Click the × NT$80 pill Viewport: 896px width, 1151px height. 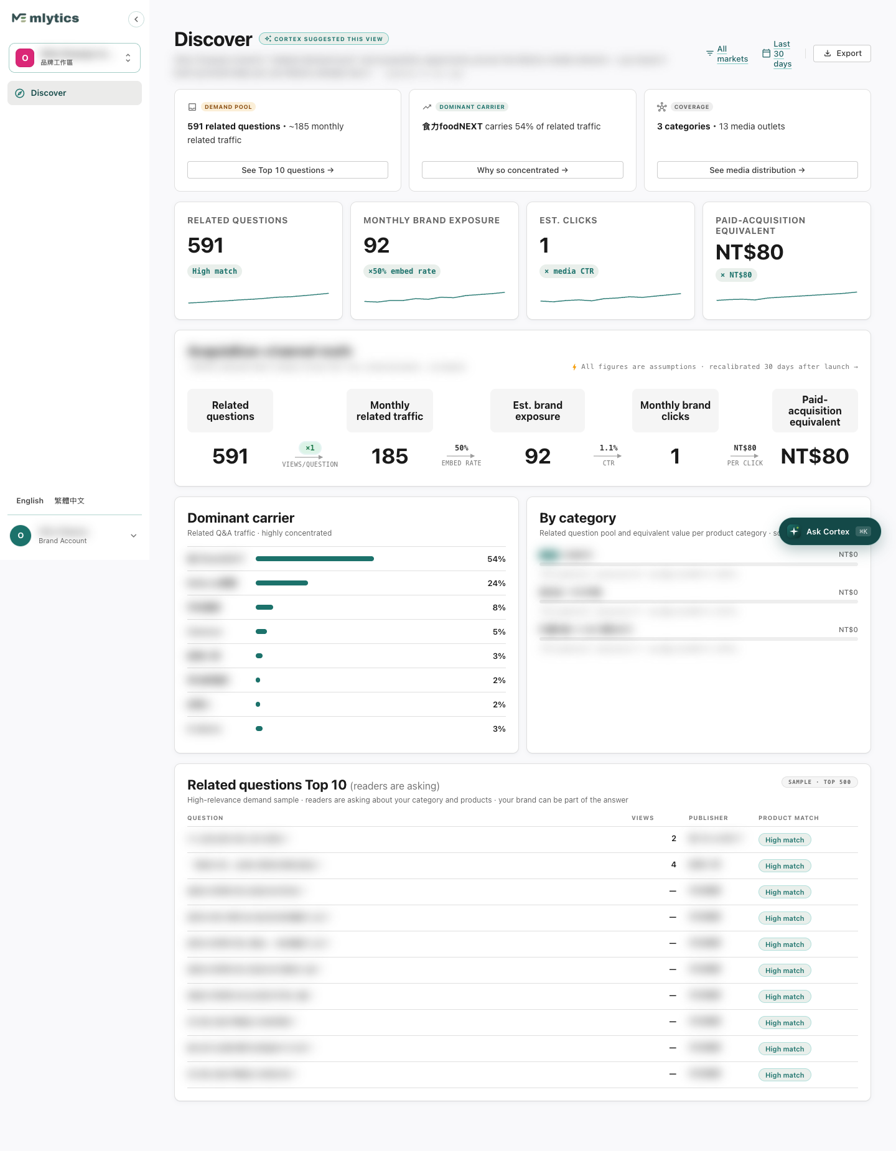point(736,275)
